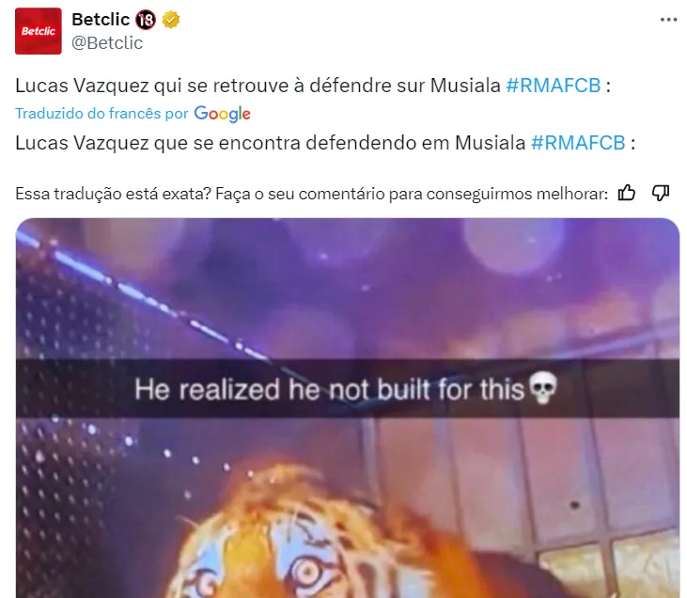This screenshot has width=687, height=598.
Task: Click the 18+ badge beside Betclic name
Action: pyautogui.click(x=146, y=20)
